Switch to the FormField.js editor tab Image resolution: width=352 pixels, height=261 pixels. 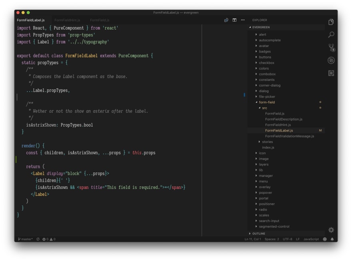100,20
